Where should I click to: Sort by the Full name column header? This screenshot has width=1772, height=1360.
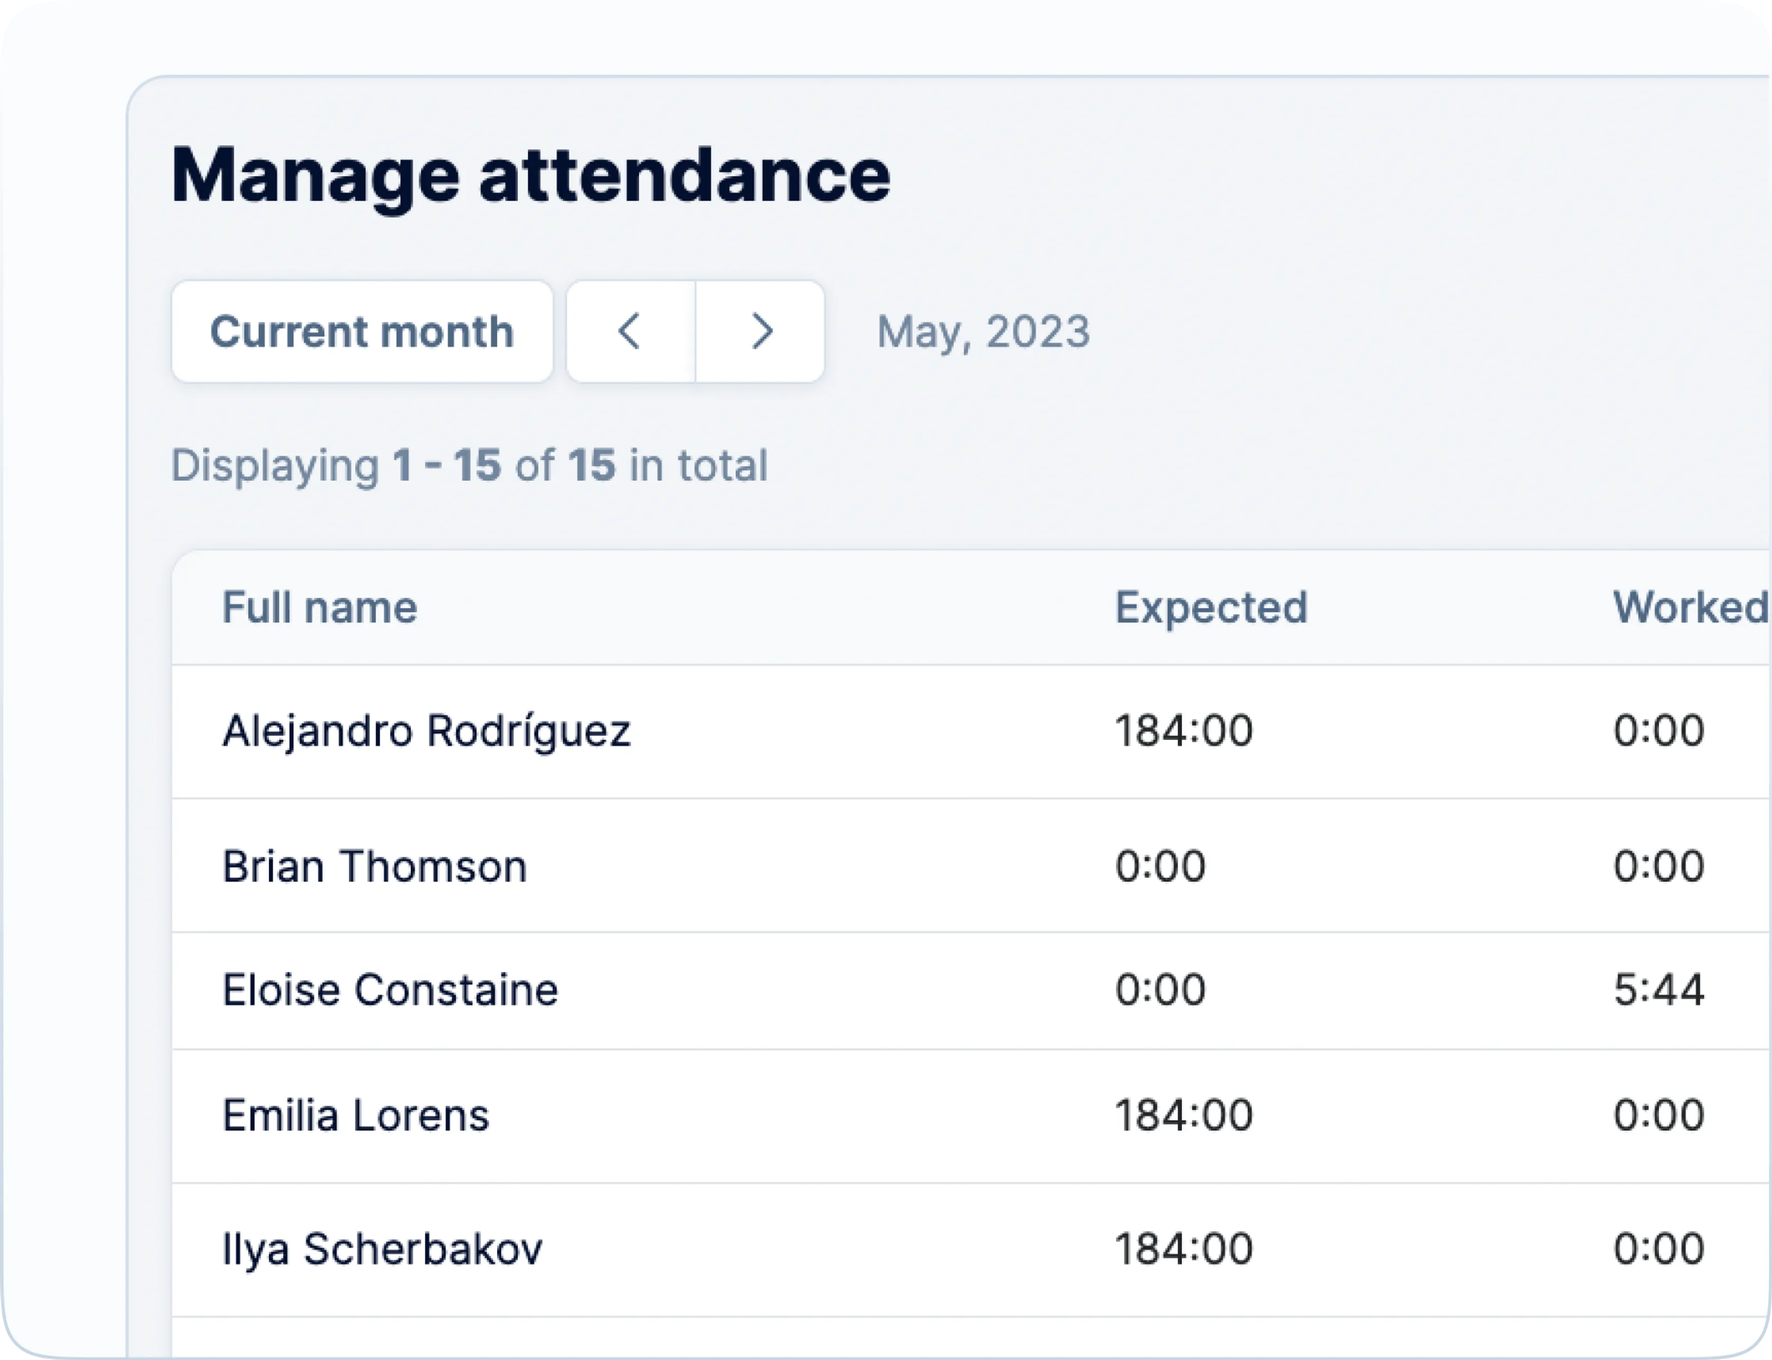tap(320, 607)
